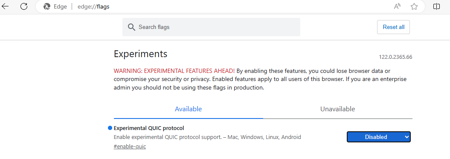Focus the Search flags text field
Screen dimensions: 450x159
(x=211, y=27)
